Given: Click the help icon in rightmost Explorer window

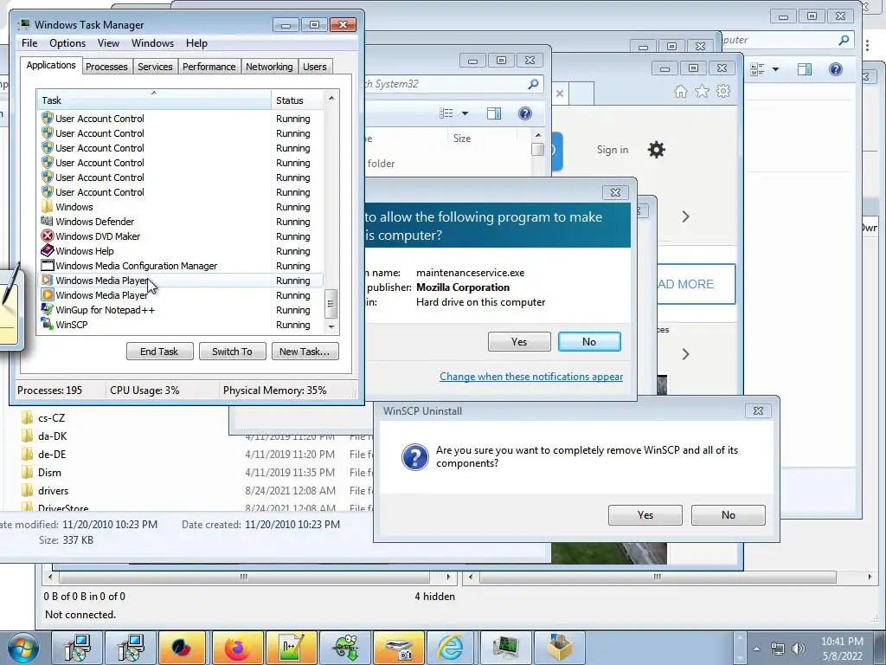Looking at the screenshot, I should pos(836,69).
